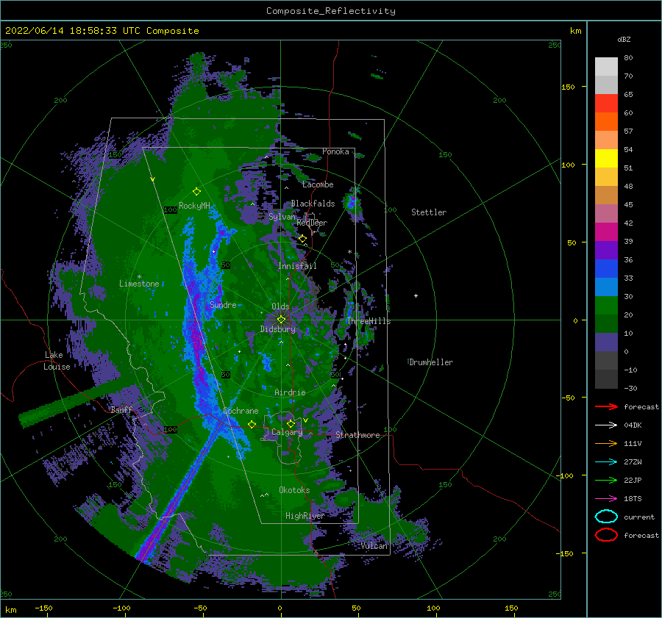Viewport: 662px width, 618px height.
Task: Click the yellow diamond marker below RedDeer
Action: (303, 239)
